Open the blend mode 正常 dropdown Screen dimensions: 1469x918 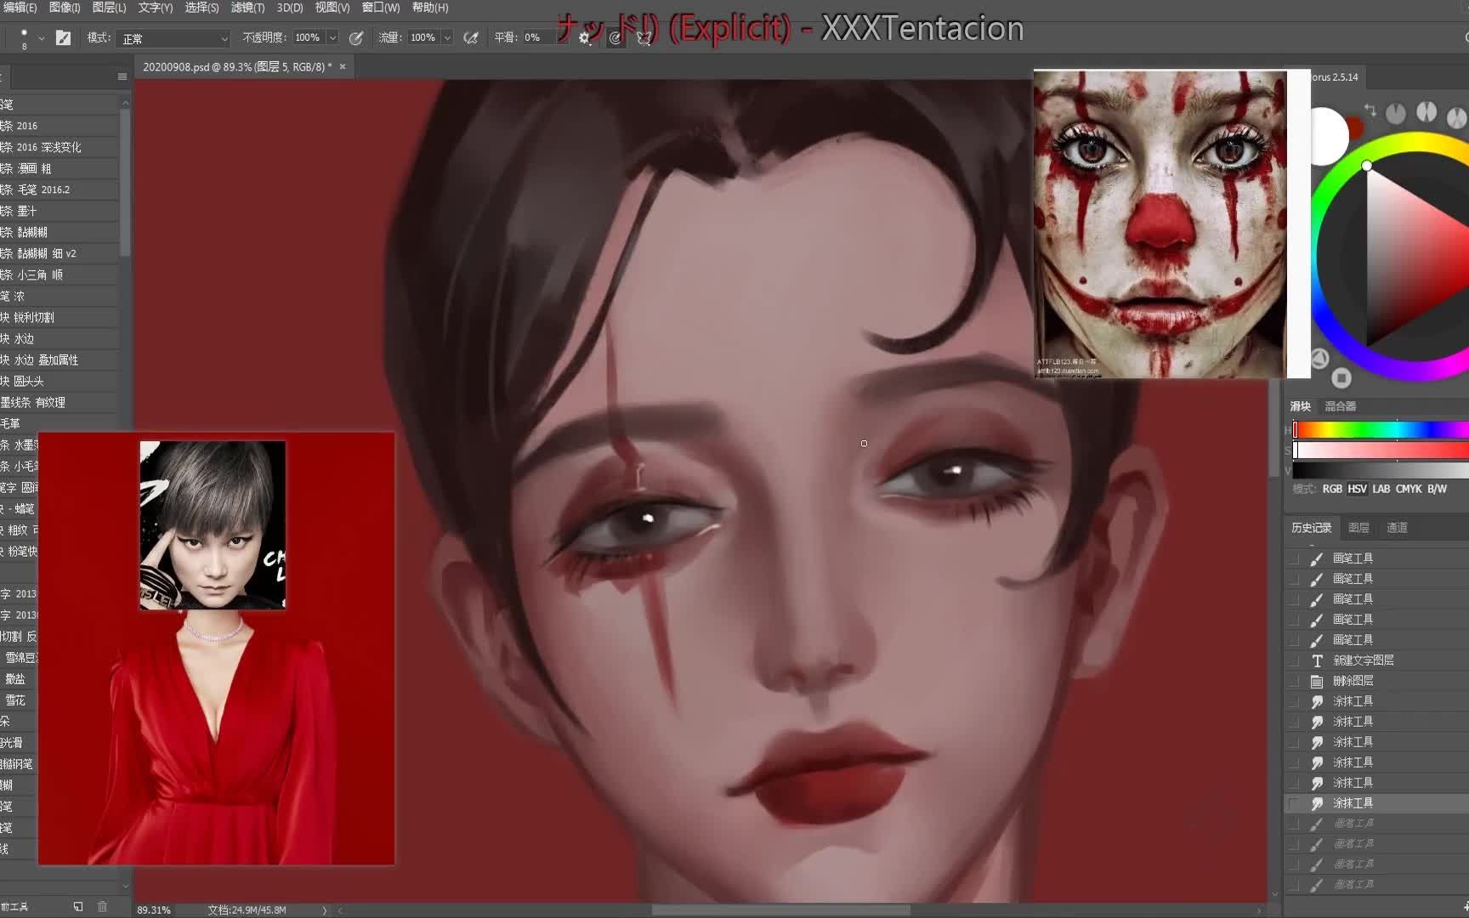[174, 38]
